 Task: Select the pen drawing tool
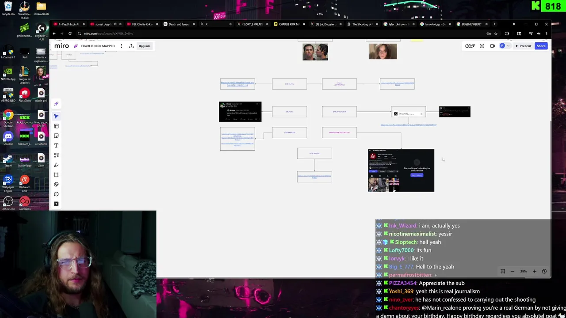click(56, 165)
